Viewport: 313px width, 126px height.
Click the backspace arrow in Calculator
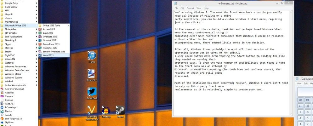point(300,106)
